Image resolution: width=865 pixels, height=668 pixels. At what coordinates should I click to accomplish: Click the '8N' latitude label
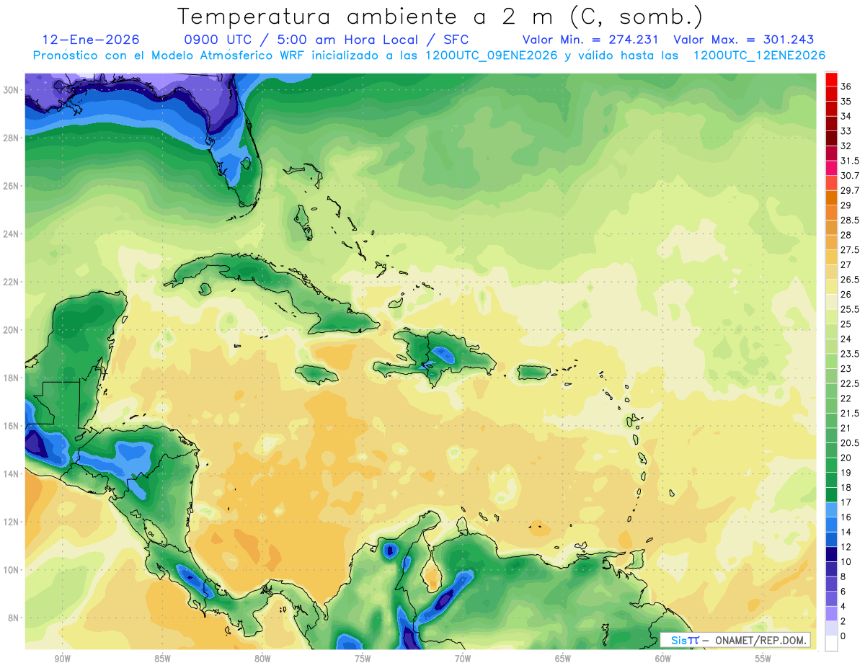pos(14,618)
